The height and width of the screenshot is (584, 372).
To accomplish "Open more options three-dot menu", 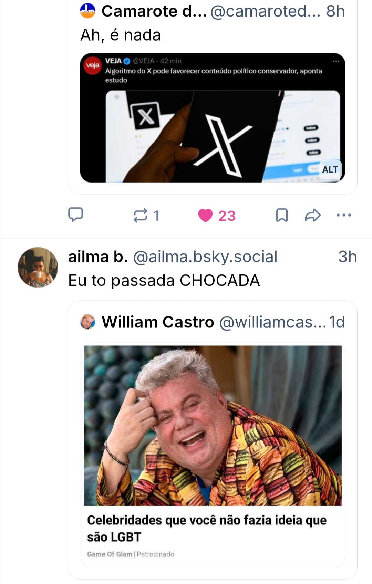I will tap(344, 216).
